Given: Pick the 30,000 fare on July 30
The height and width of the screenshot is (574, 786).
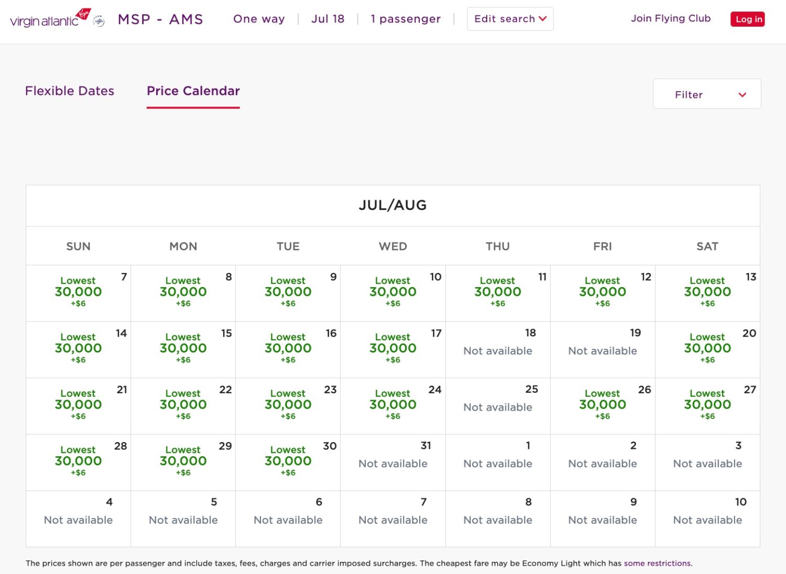Looking at the screenshot, I should 288,461.
